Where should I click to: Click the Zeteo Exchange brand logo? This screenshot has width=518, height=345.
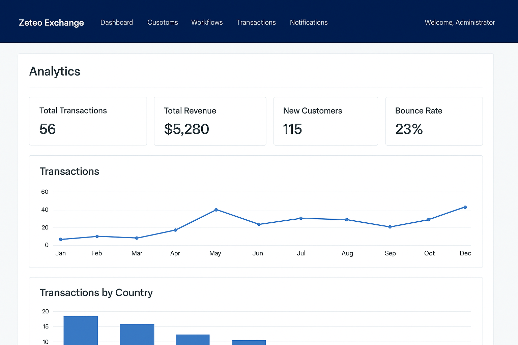pyautogui.click(x=51, y=23)
